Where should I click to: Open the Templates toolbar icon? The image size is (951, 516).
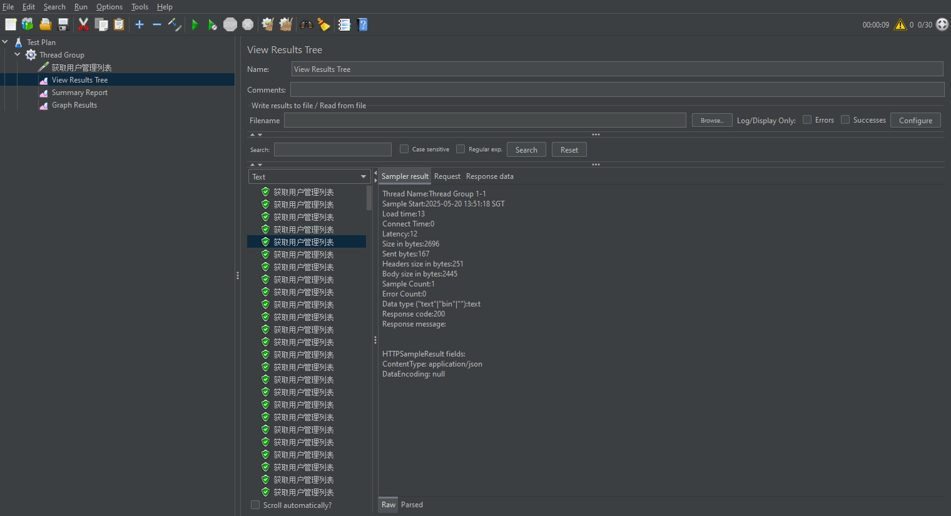coord(28,24)
